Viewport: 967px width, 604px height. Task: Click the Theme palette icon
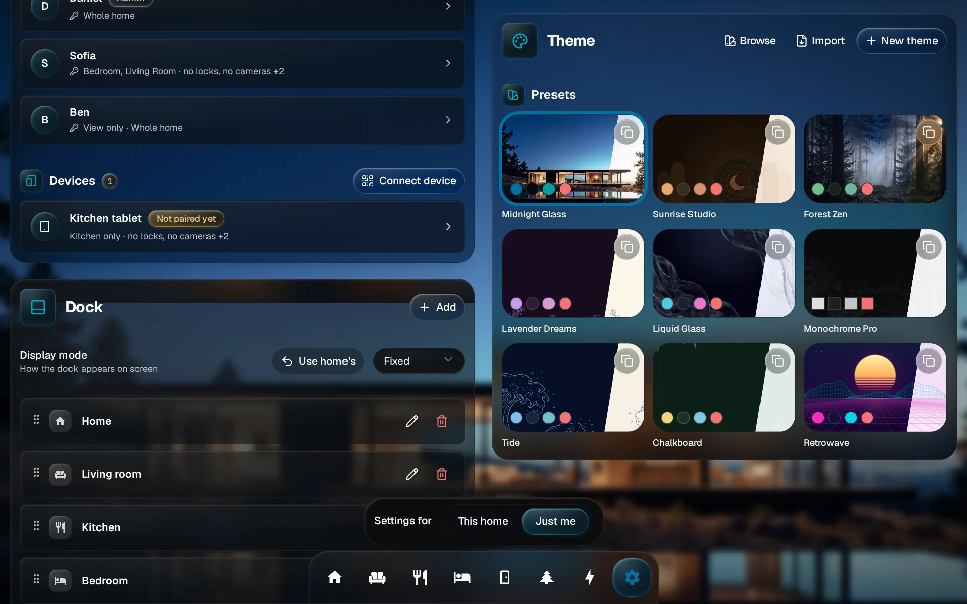[520, 41]
